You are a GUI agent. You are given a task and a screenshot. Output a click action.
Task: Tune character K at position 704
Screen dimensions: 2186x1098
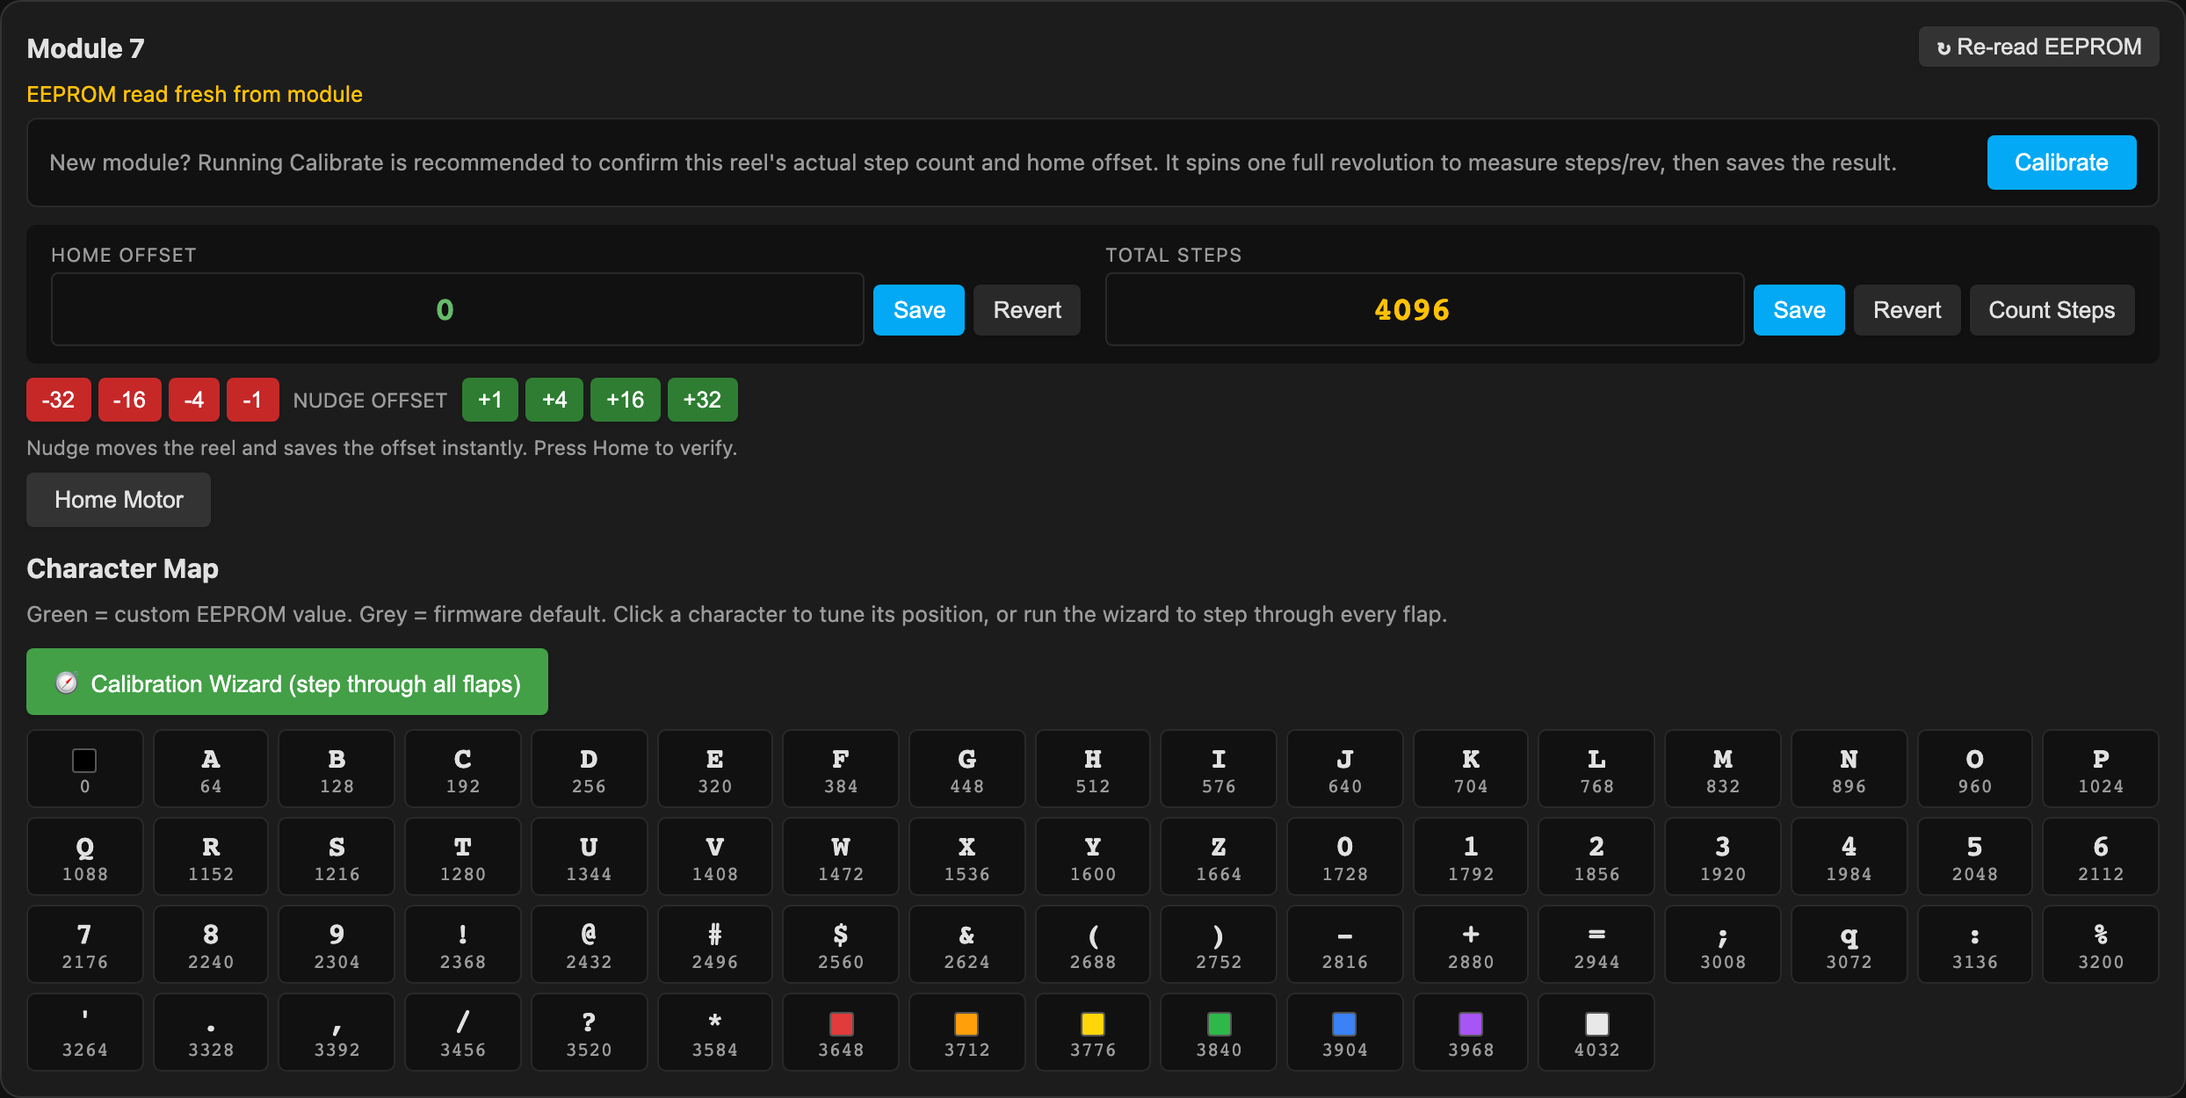[x=1471, y=769]
